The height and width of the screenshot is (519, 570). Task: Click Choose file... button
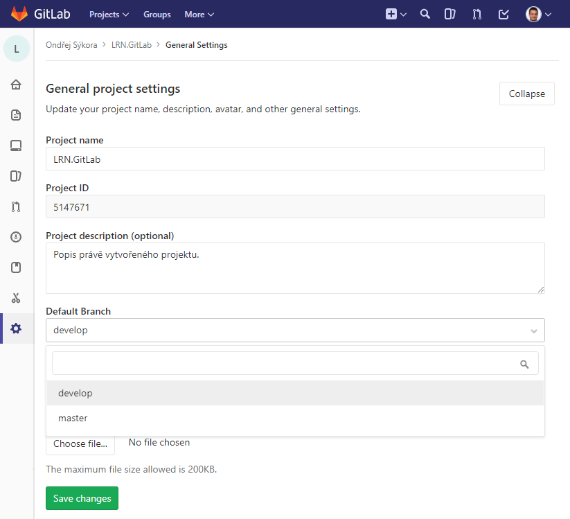point(80,443)
